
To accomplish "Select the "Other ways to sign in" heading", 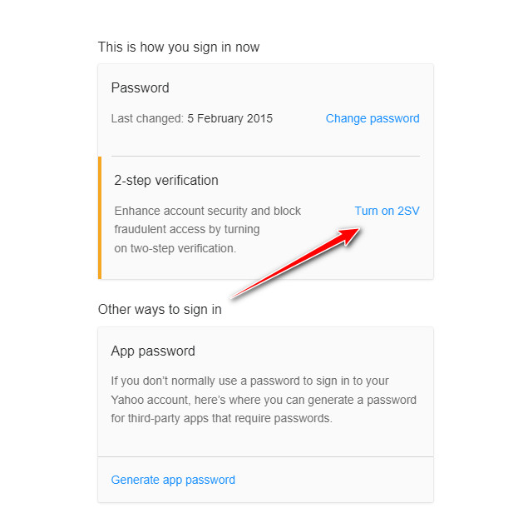I will pyautogui.click(x=160, y=310).
